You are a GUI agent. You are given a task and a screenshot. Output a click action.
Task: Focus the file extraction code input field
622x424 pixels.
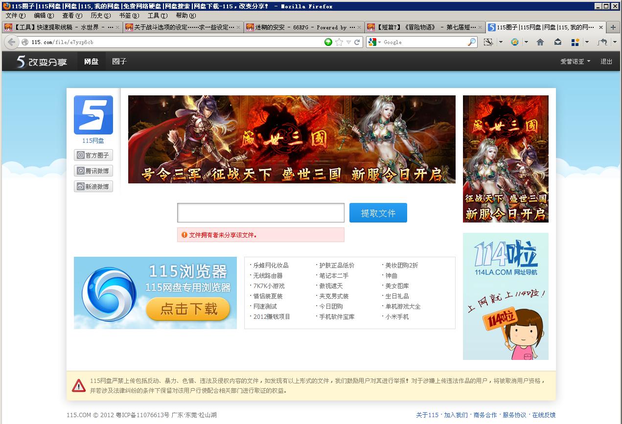pos(261,213)
